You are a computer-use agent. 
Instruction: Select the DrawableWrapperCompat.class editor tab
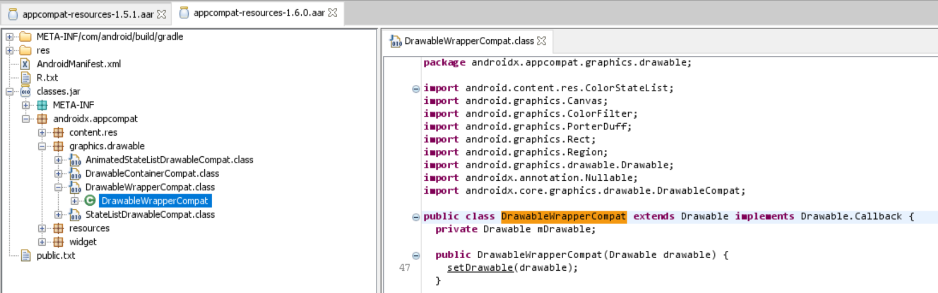click(468, 41)
